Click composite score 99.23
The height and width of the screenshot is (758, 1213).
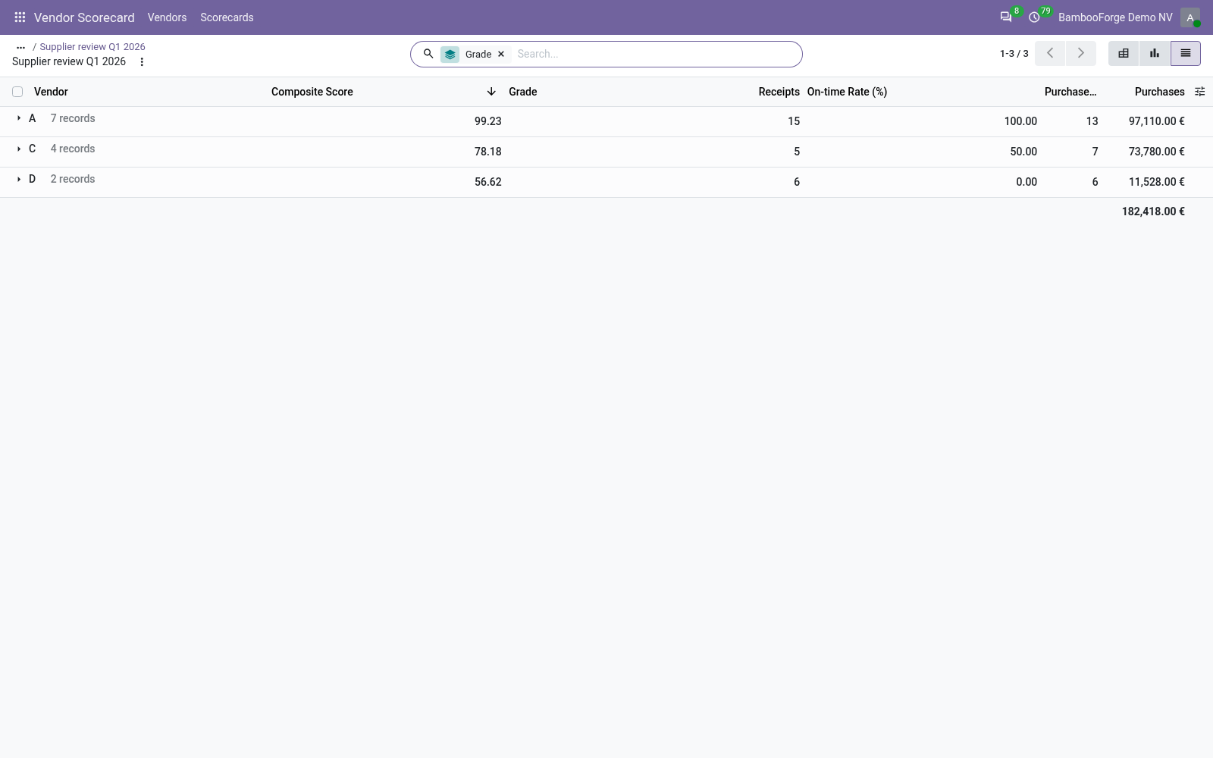click(487, 121)
